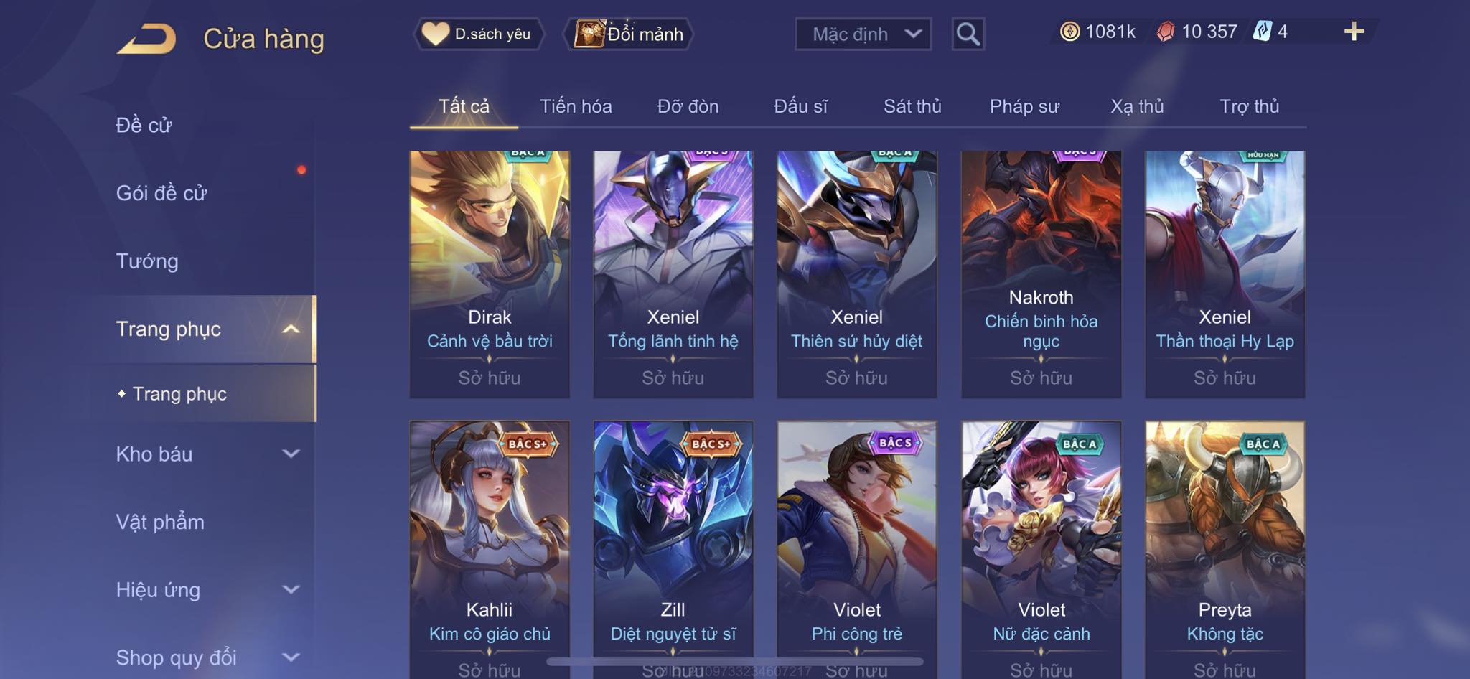Collapse the Trang phục sidebar section
1470x679 pixels.
click(290, 329)
